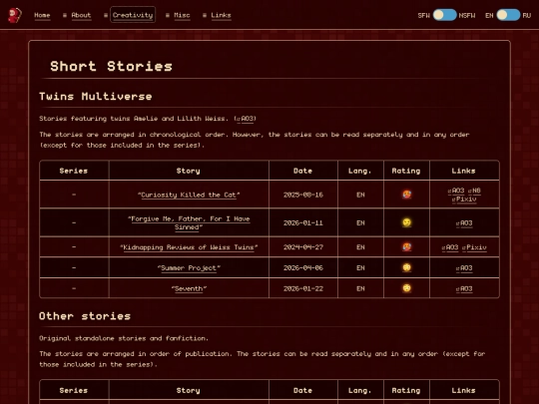Click the rating emoji for Summer Project

[406, 267]
